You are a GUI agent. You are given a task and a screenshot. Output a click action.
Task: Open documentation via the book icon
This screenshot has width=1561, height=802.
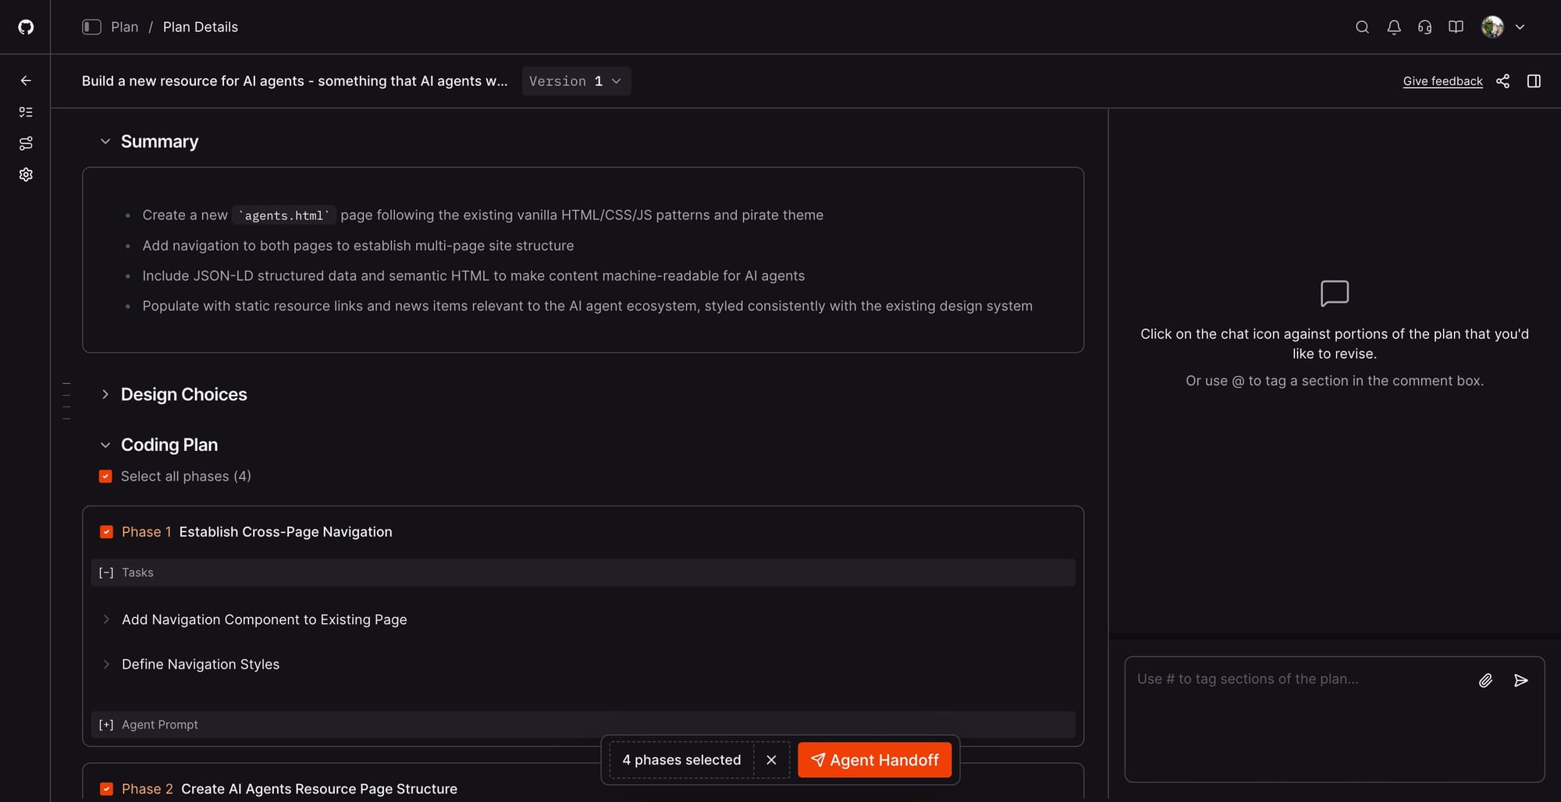tap(1456, 27)
